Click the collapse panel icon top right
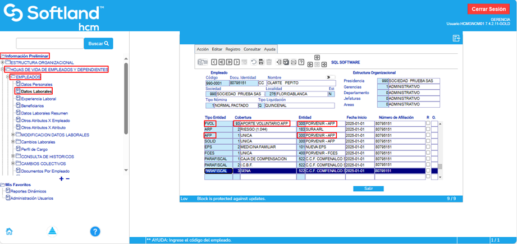Screen dimensions: 517x244 (x=456, y=38)
